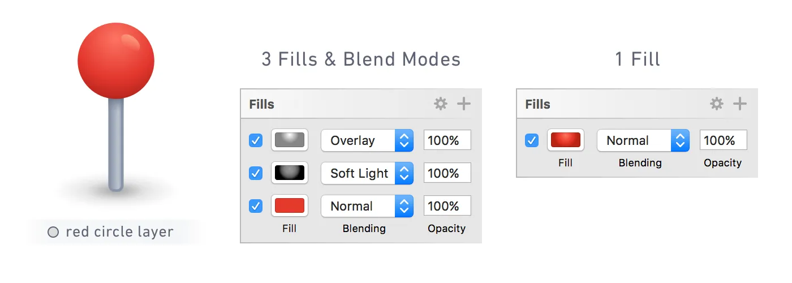This screenshot has width=792, height=283.
Task: Add a fill using the right panel plus icon
Action: pyautogui.click(x=740, y=104)
